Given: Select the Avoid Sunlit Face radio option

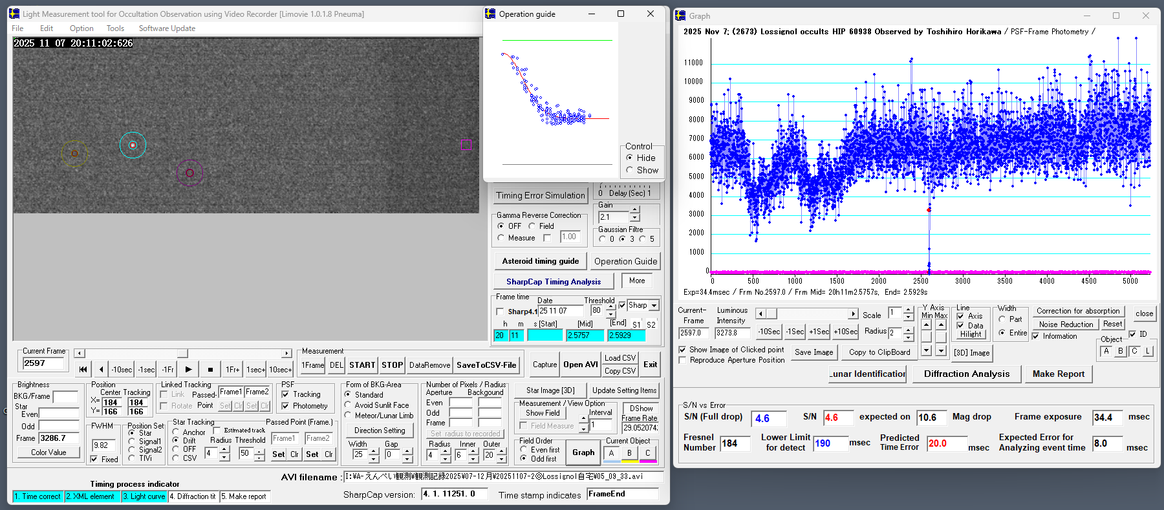Looking at the screenshot, I should click(348, 405).
